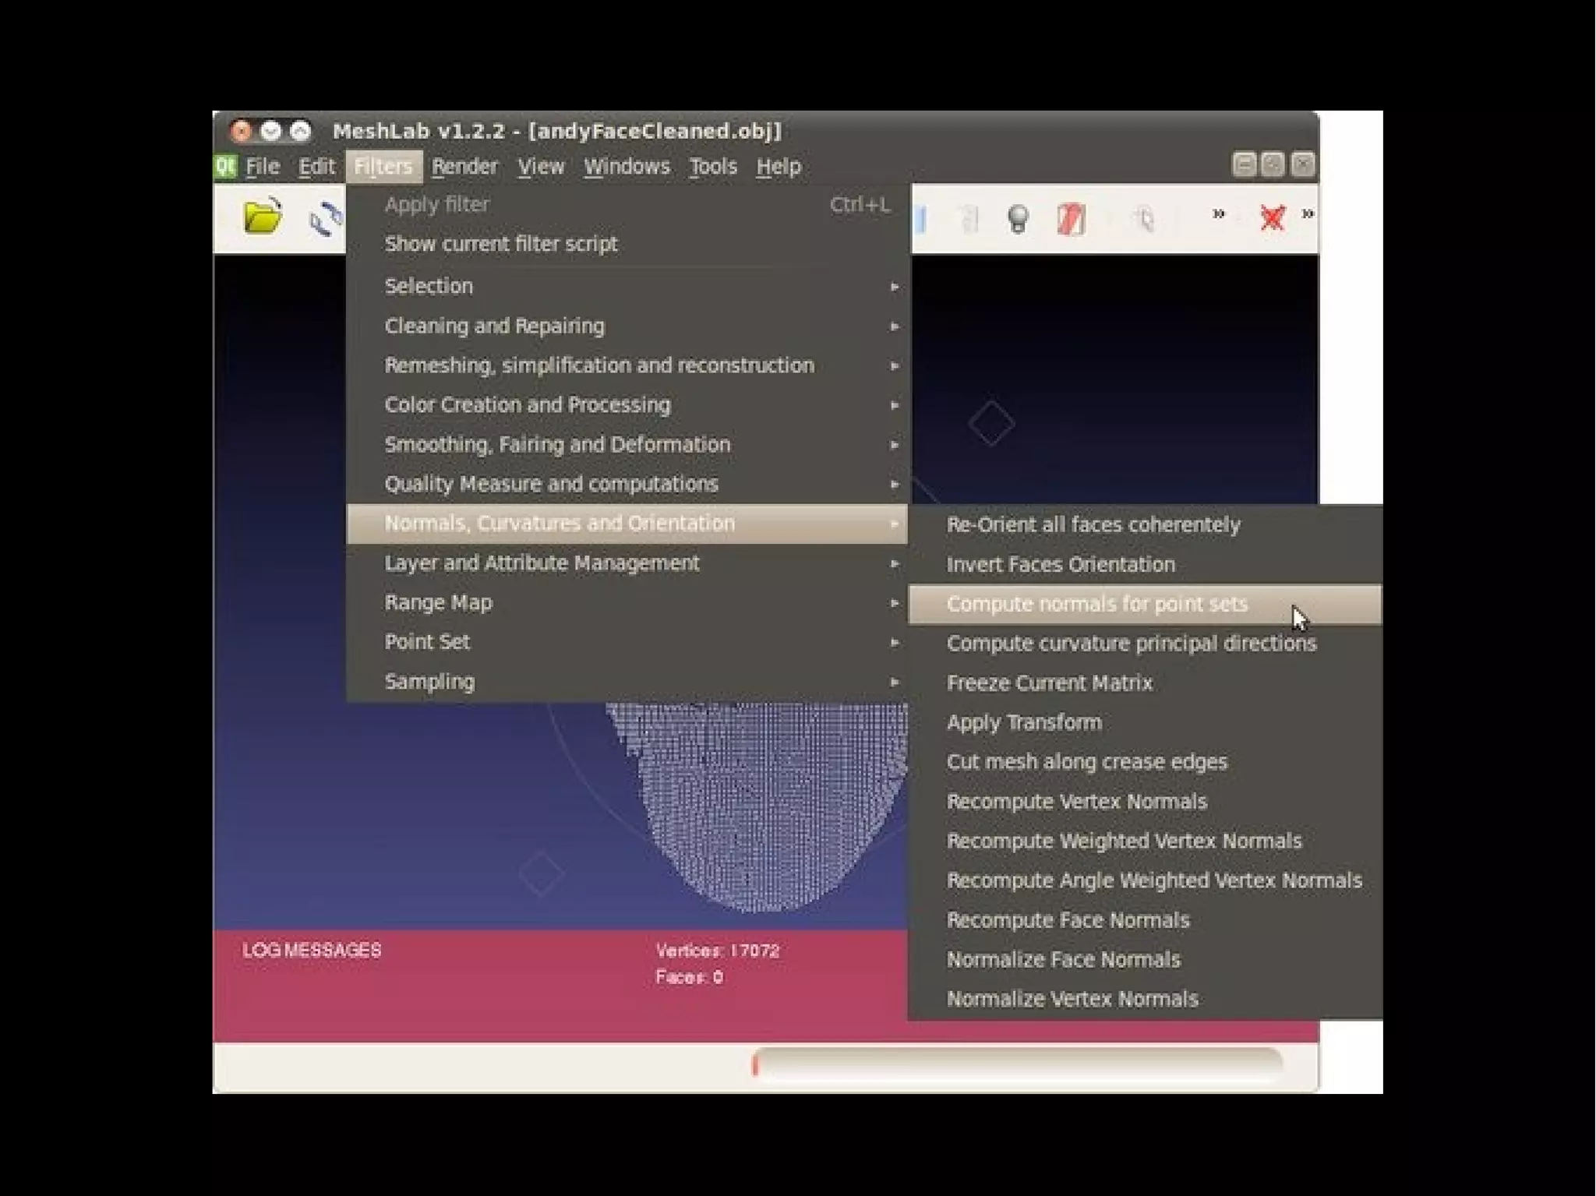Choose Invert Faces Orientation
Image resolution: width=1596 pixels, height=1196 pixels.
[x=1060, y=565]
